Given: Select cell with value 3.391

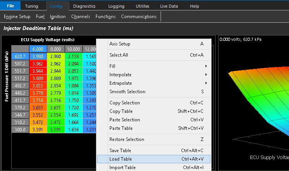Looking at the screenshot, I should (38, 129).
